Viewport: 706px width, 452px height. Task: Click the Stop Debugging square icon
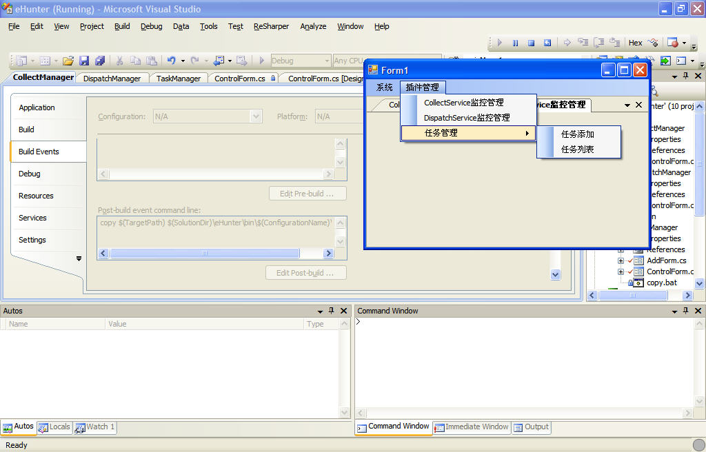531,43
